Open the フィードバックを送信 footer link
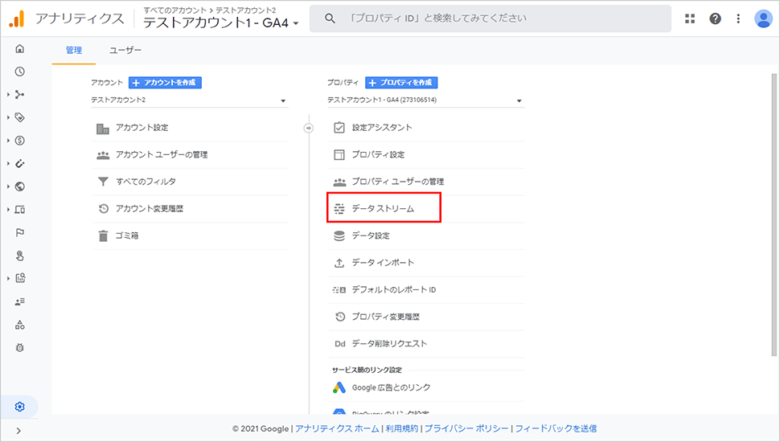Screen dimensions: 780x442 556,428
